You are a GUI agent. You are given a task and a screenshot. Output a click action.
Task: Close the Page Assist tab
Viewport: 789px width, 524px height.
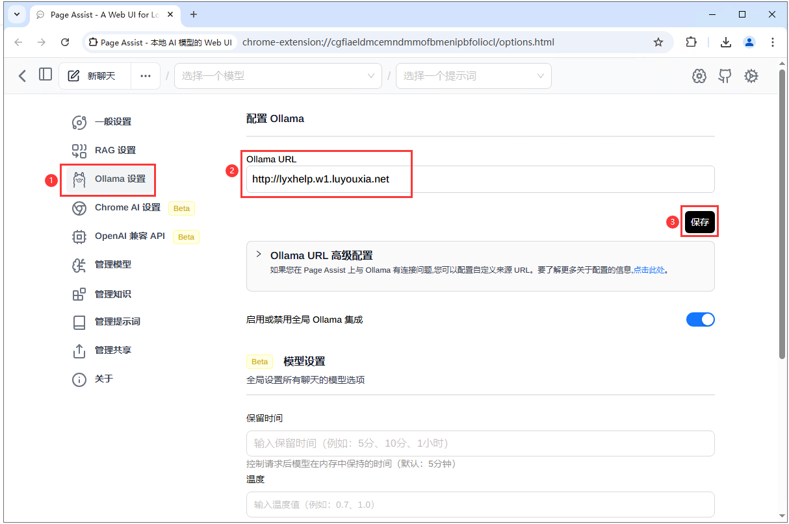pos(171,15)
